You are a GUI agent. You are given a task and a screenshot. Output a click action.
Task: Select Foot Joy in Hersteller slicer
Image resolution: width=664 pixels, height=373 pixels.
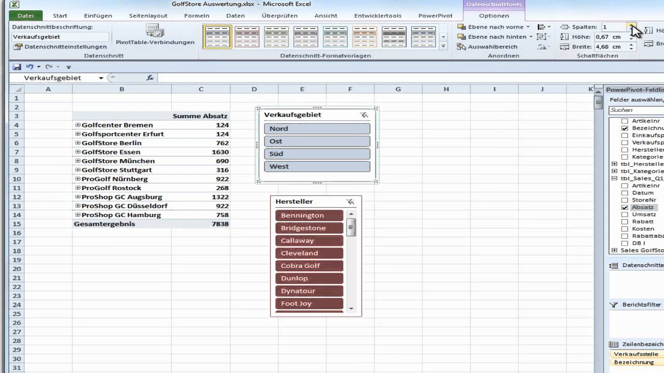click(x=309, y=304)
